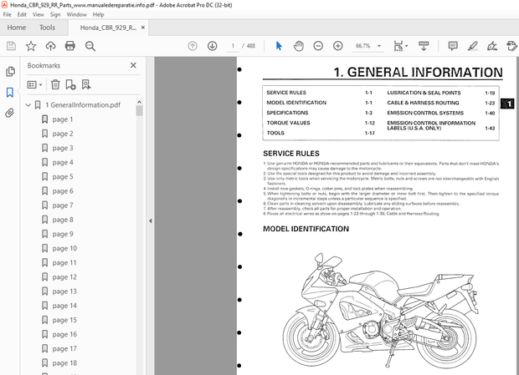Image resolution: width=519 pixels, height=375 pixels.
Task: Jump to bookmark page 6
Action: pyautogui.click(x=63, y=191)
